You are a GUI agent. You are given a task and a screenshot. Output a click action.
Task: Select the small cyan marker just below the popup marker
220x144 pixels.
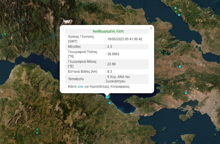110,103
